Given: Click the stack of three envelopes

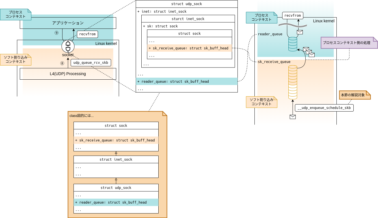Looking at the screenshot, I should (309, 52).
